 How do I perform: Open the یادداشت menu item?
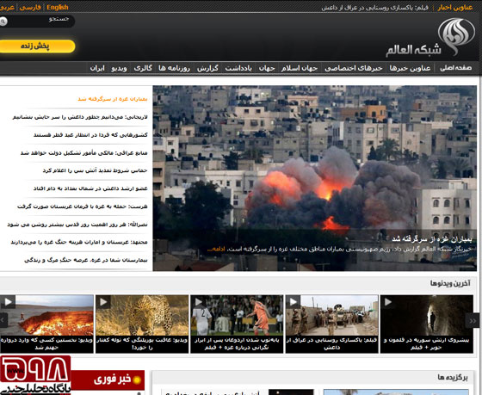(238, 68)
